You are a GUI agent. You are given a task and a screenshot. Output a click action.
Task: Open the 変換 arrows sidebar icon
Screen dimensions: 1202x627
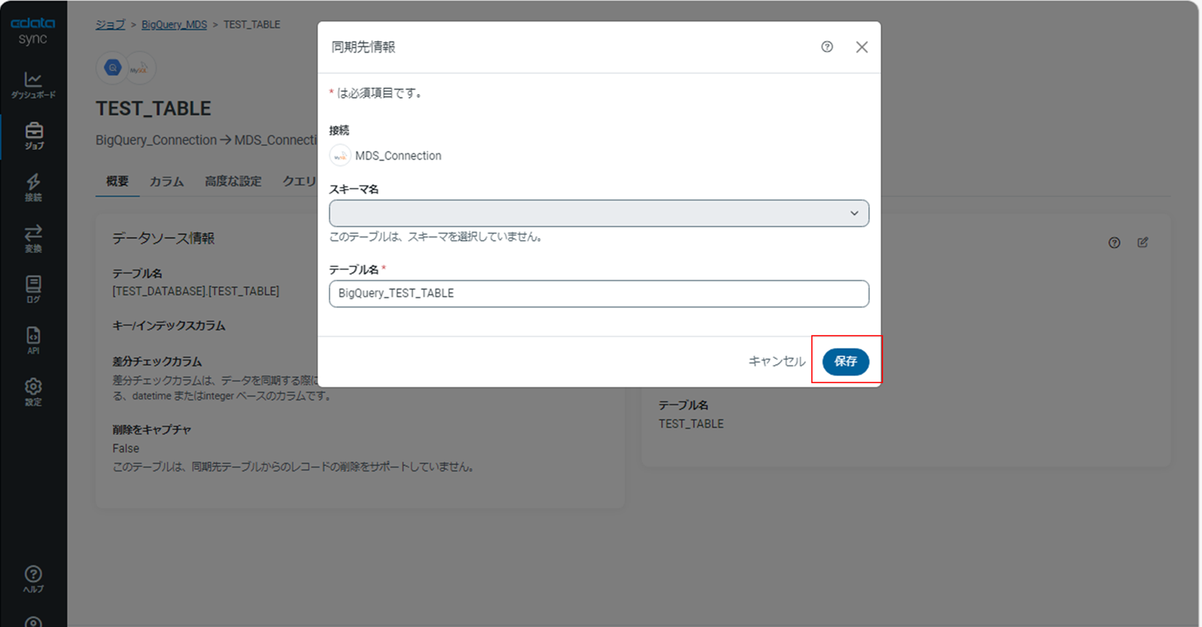(33, 239)
